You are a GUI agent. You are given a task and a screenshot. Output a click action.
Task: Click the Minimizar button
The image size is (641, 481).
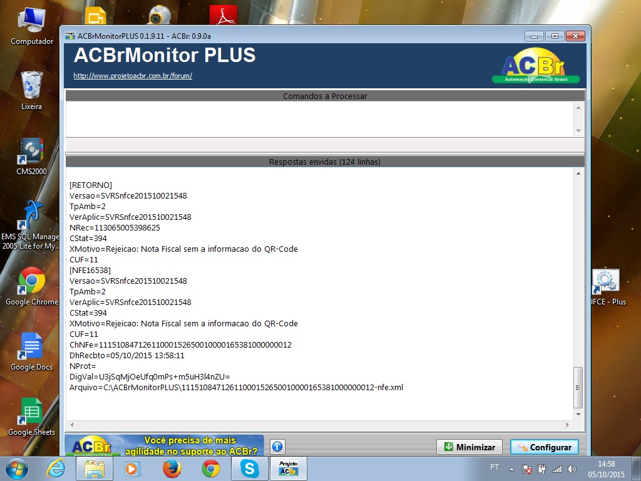coord(469,447)
